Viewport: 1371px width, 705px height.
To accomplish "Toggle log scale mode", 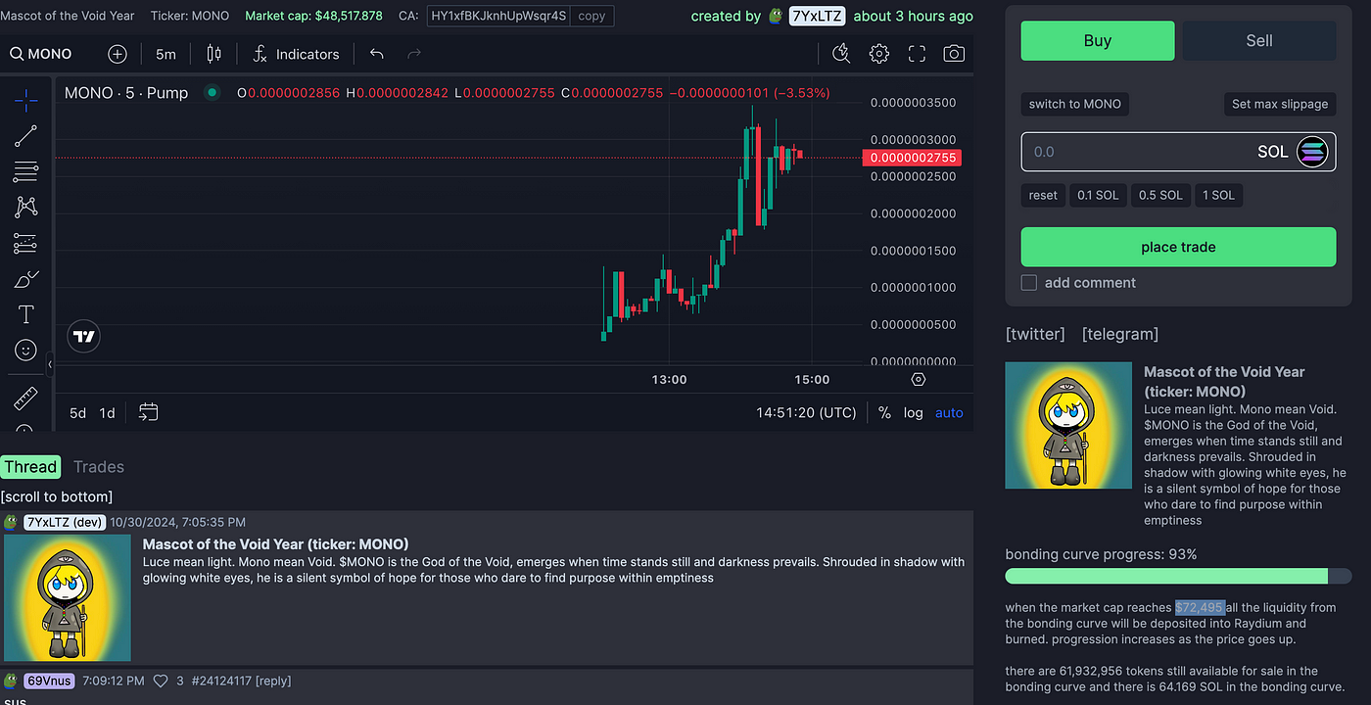I will coord(914,412).
